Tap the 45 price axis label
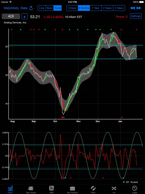This screenshot has width=145, height=194. click(x=6, y=104)
